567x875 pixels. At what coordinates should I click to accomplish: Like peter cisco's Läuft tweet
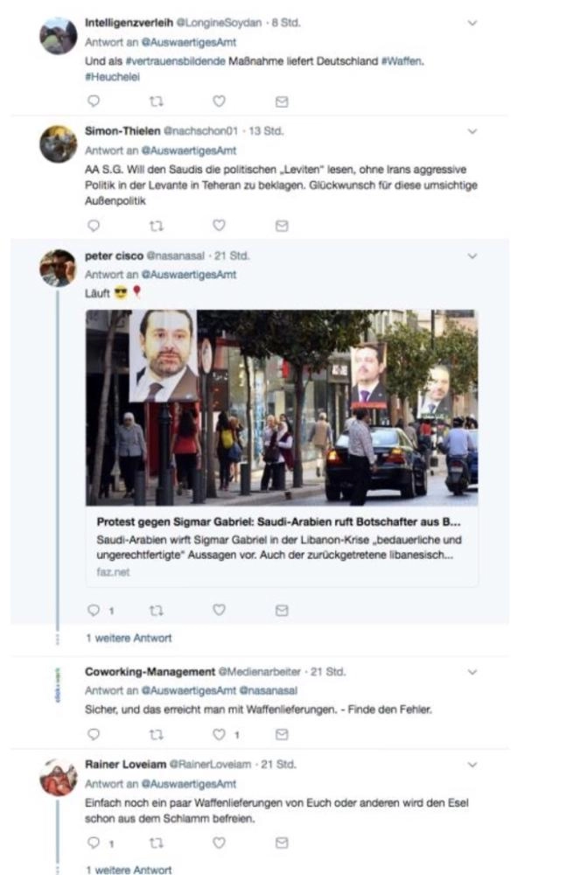click(x=219, y=610)
